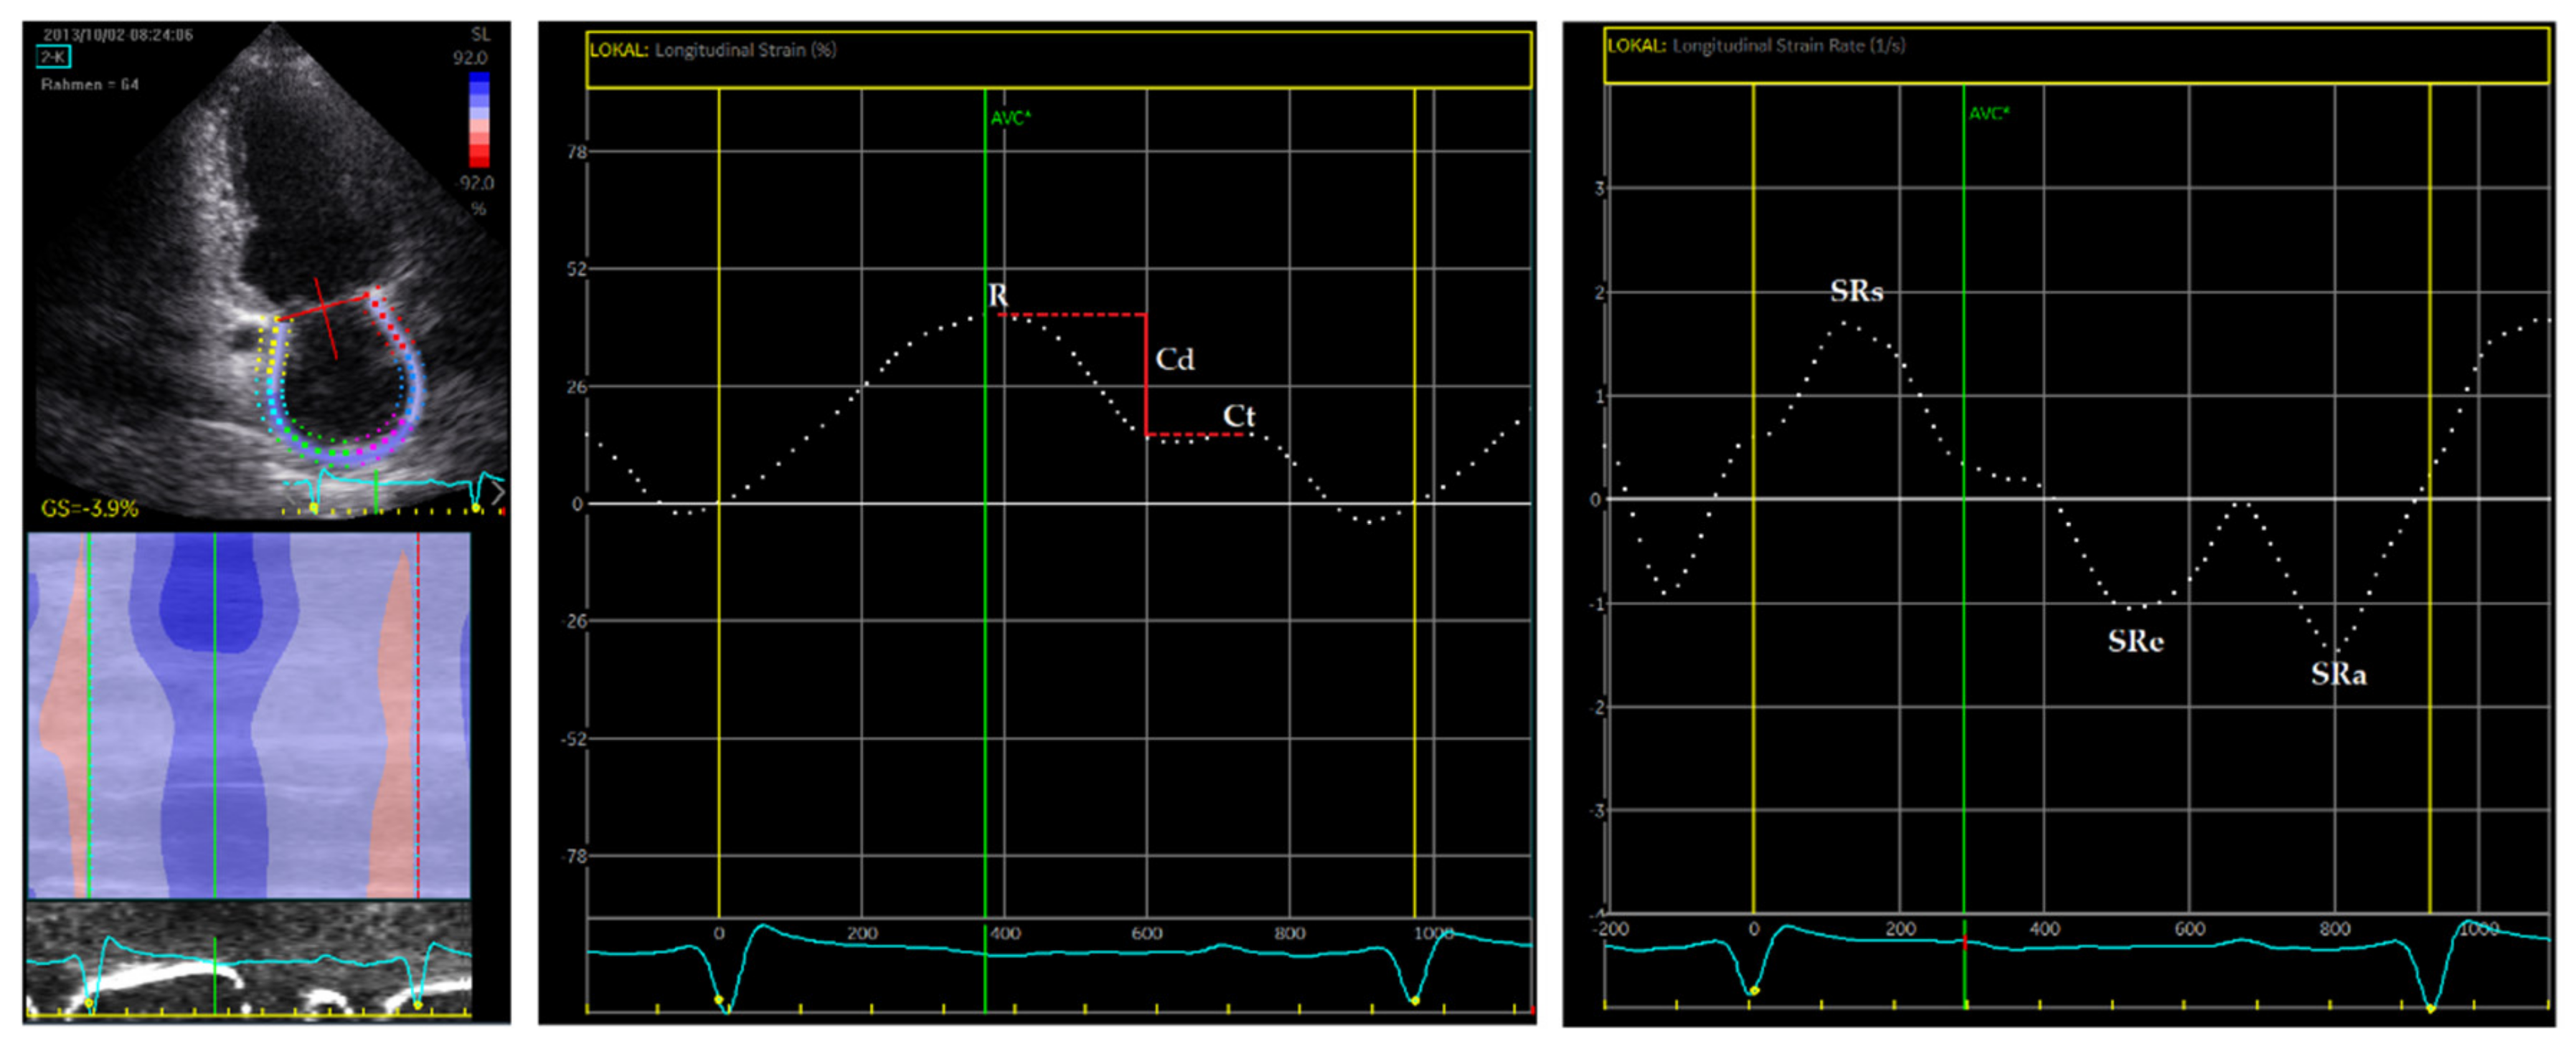Click the SRs peak label on the strain rate curve
Image resolution: width=2576 pixels, height=1043 pixels.
(x=1856, y=292)
